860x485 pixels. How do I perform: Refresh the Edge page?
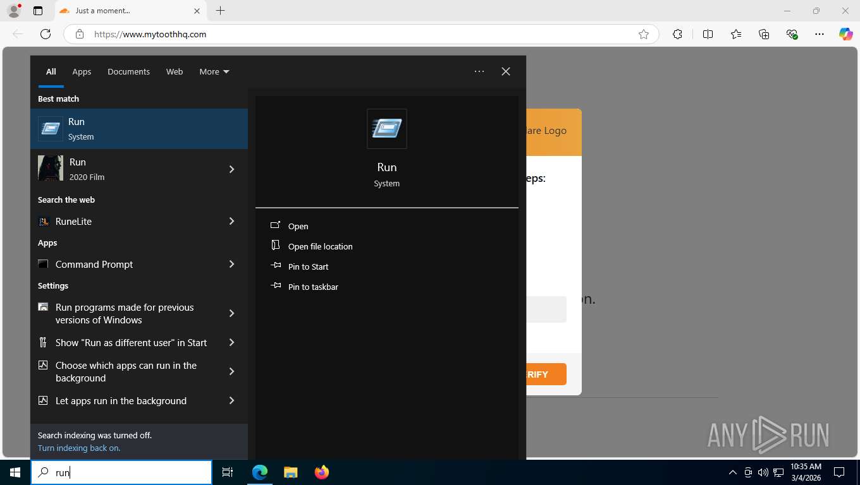(46, 34)
